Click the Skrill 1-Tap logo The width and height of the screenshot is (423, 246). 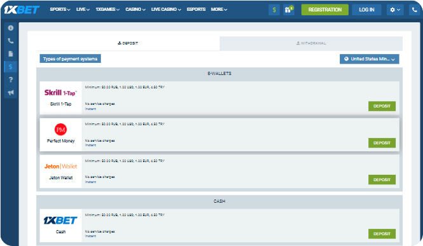[60, 93]
